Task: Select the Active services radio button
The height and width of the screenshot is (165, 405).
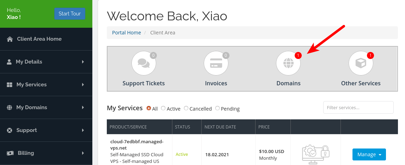Action: [163, 108]
